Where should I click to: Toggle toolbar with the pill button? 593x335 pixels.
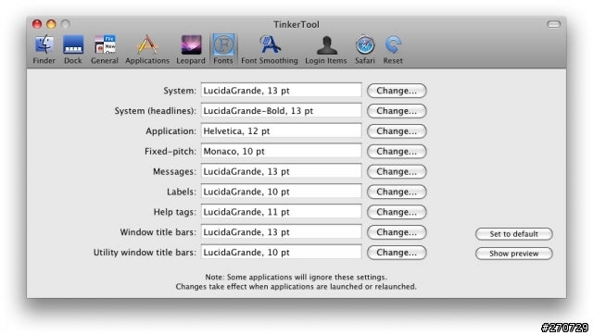point(554,24)
